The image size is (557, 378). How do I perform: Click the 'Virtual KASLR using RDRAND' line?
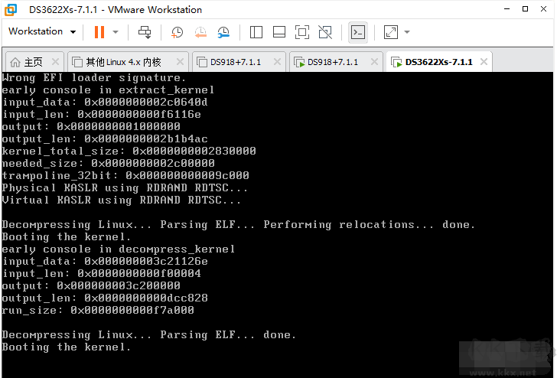(122, 200)
